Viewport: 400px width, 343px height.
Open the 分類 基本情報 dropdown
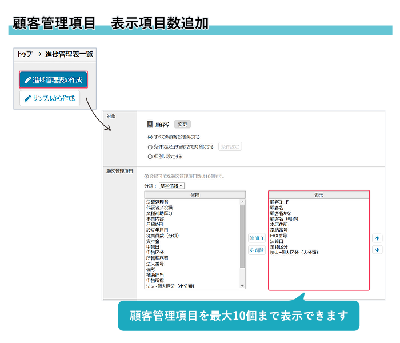pyautogui.click(x=172, y=185)
